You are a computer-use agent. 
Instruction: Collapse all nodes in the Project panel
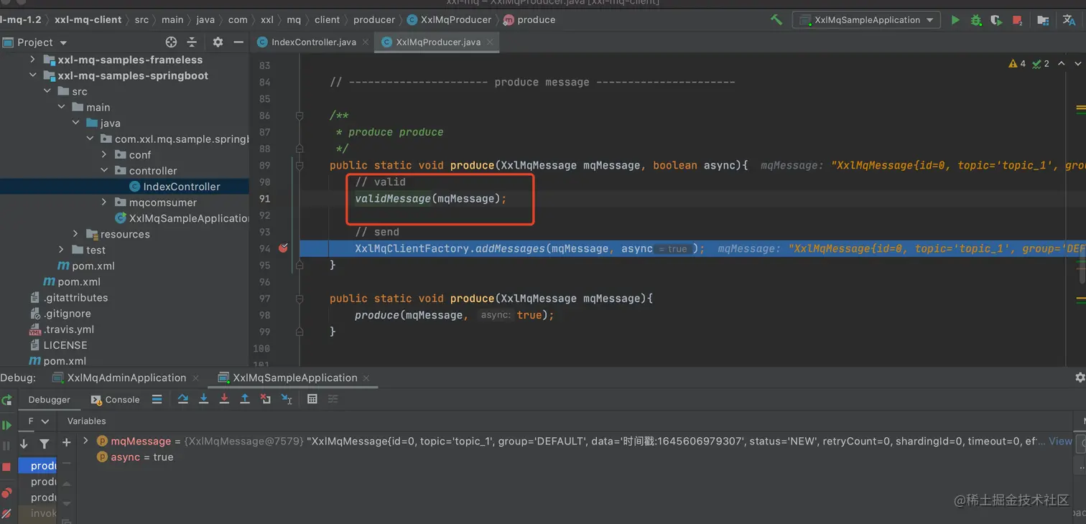point(192,42)
